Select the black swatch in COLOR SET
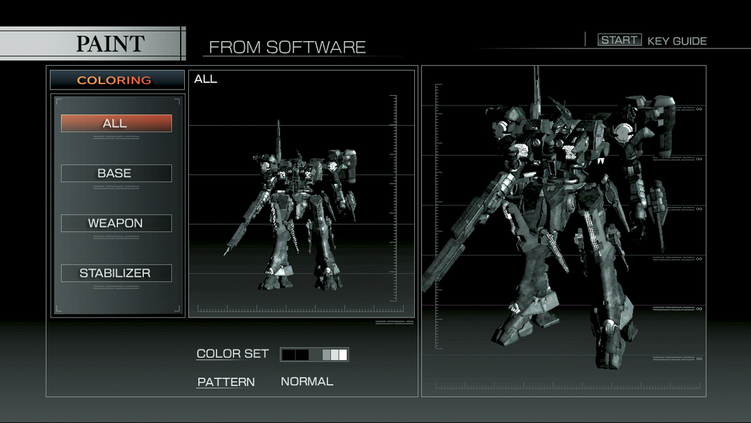751x423 pixels. [x=288, y=354]
